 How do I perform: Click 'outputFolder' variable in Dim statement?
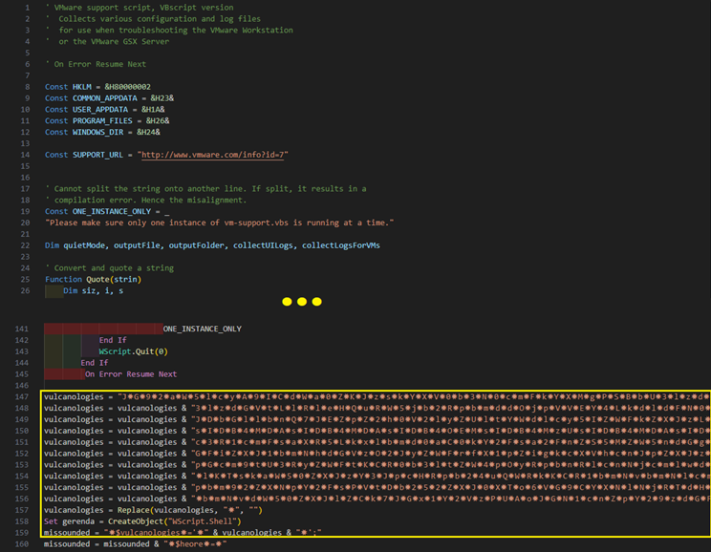pos(196,245)
